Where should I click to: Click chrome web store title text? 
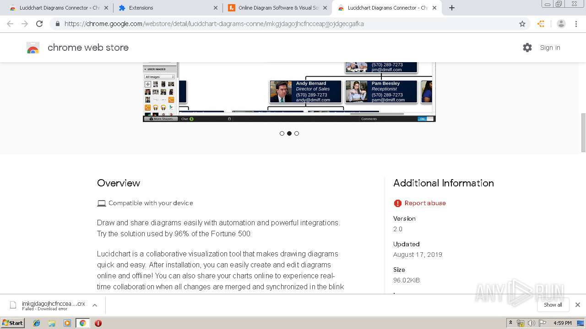(x=88, y=48)
